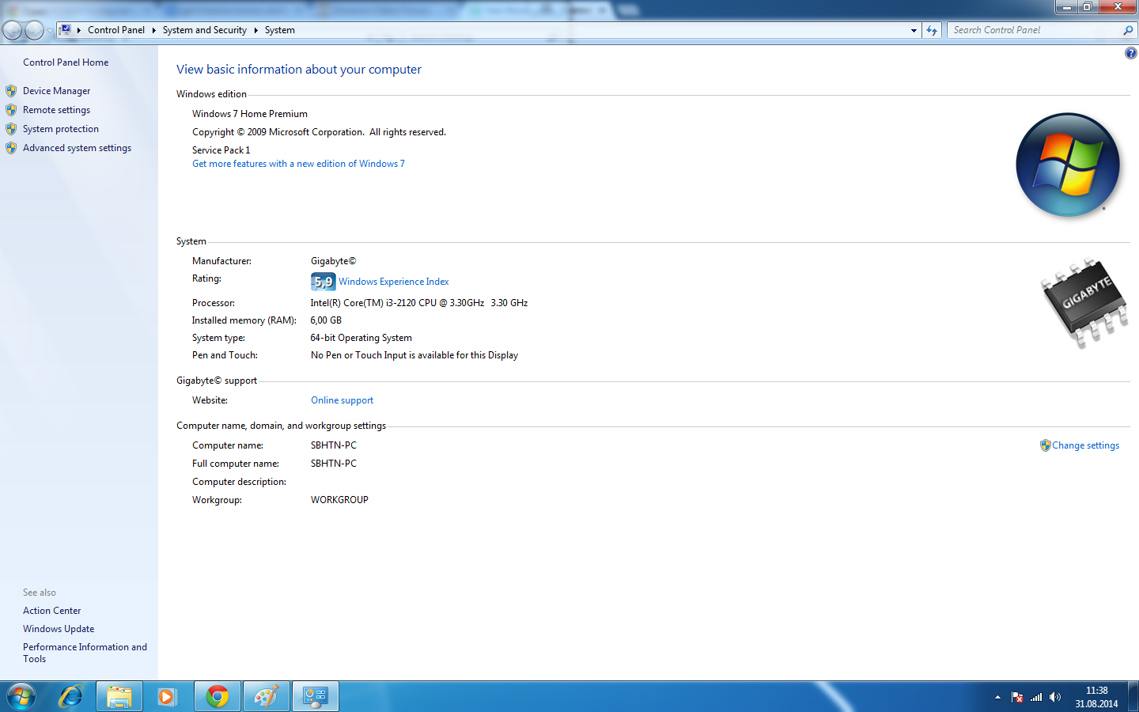
Task: Open System protection link
Action: pyautogui.click(x=61, y=129)
